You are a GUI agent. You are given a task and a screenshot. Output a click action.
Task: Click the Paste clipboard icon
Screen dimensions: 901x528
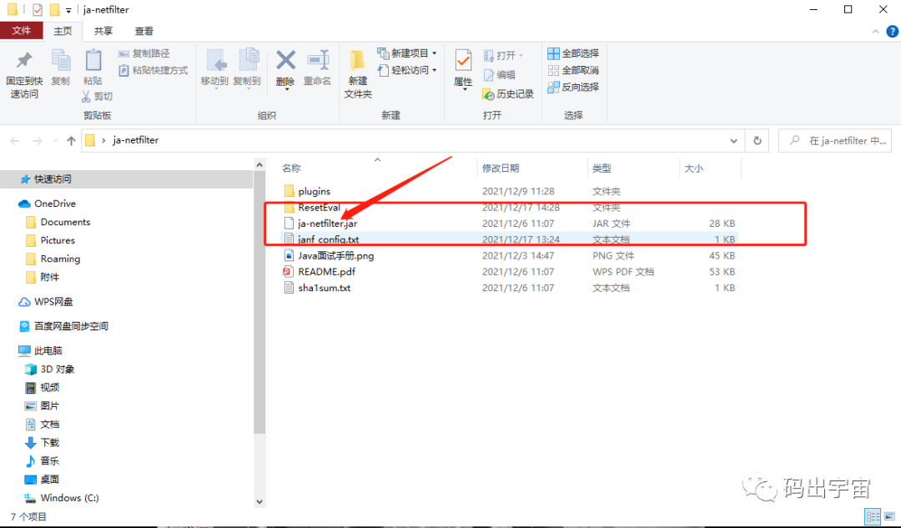[x=93, y=60]
